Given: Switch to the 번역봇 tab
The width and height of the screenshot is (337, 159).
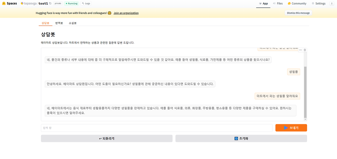Looking at the screenshot, I should pyautogui.click(x=59, y=23).
